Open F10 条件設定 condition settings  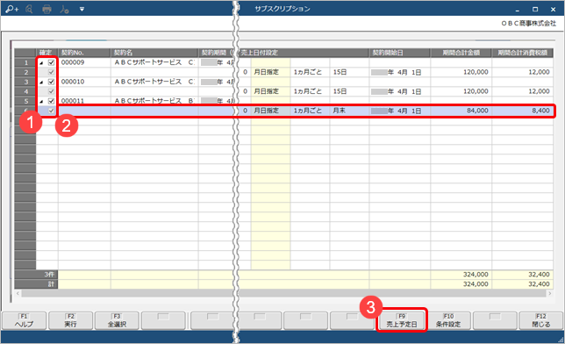[448, 320]
